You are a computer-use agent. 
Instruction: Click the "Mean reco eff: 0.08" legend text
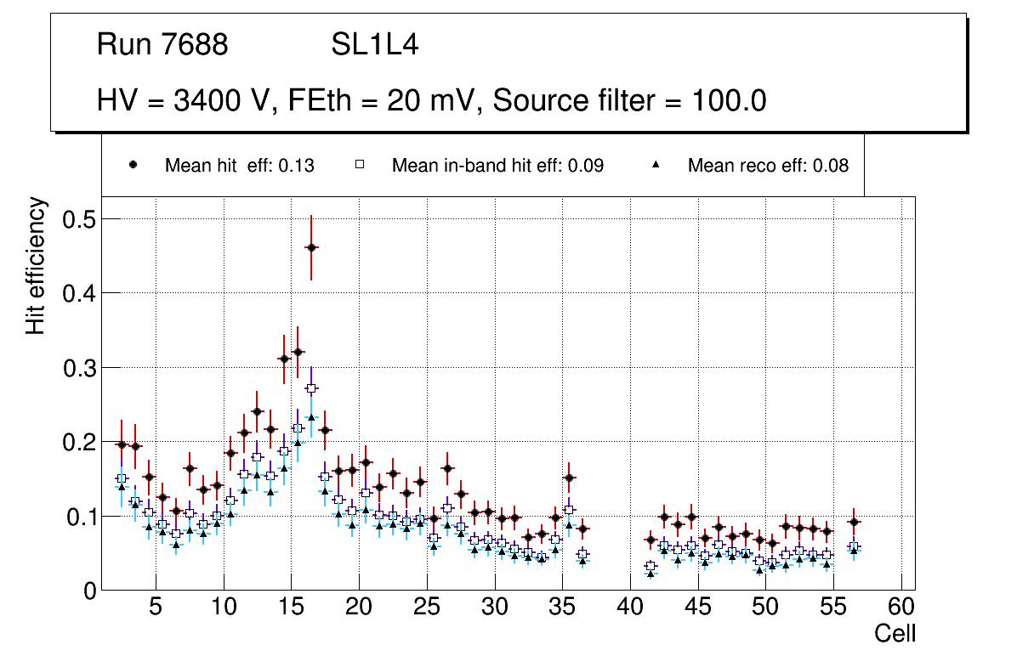click(x=768, y=166)
